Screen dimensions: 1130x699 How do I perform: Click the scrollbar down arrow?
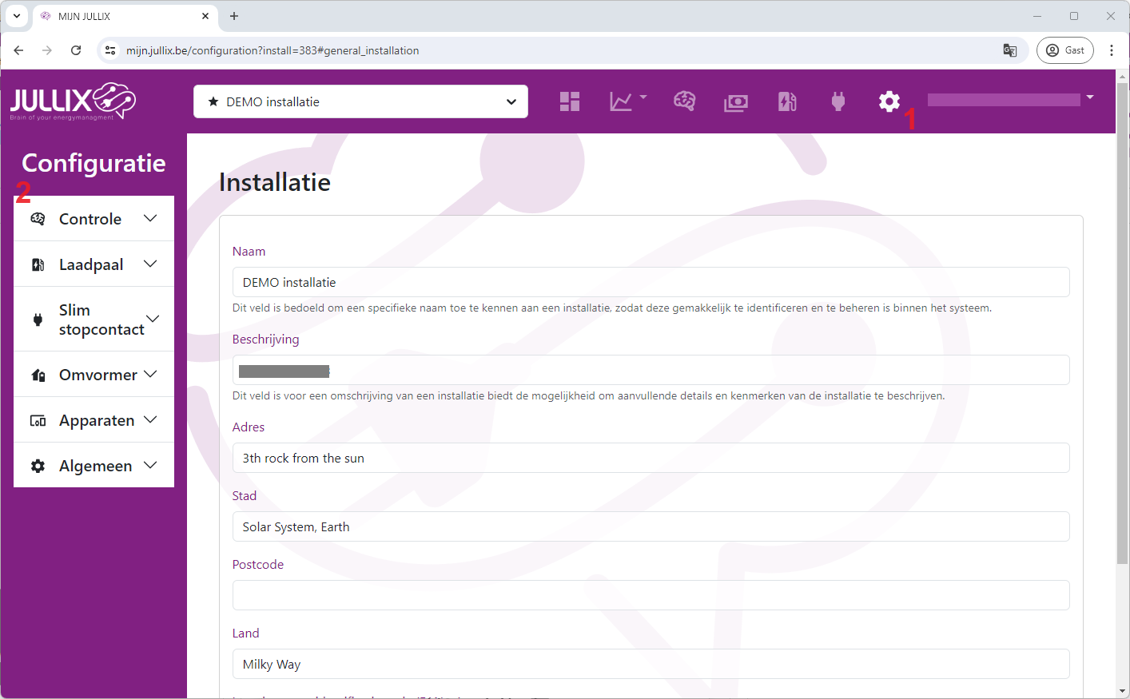(1123, 691)
